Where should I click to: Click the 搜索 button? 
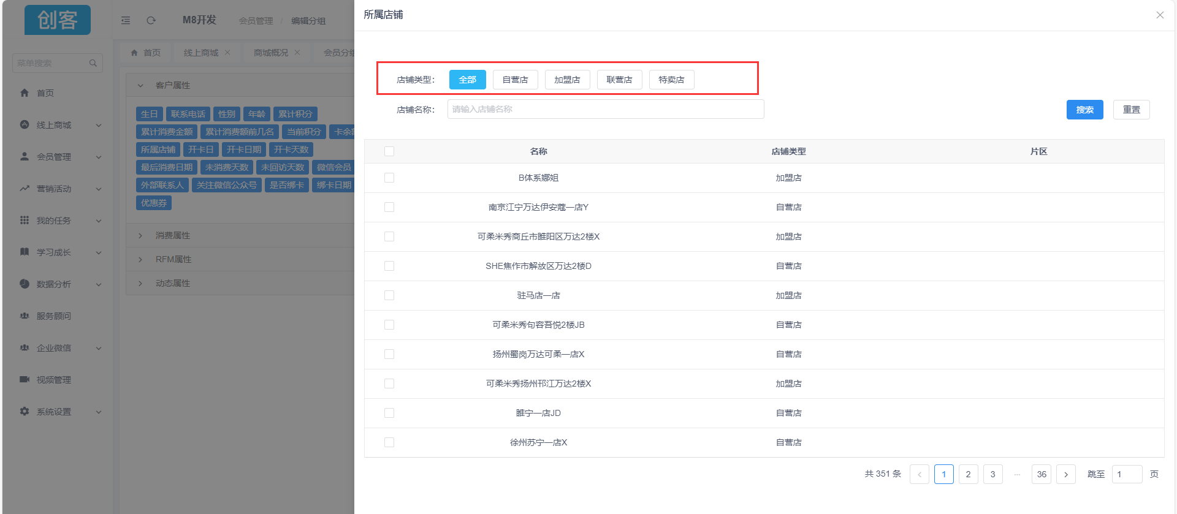(x=1085, y=110)
